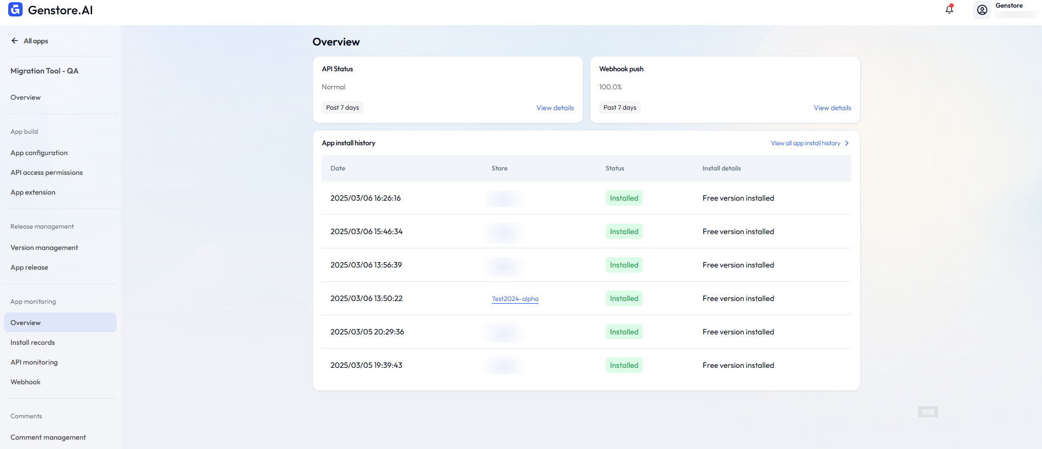Image resolution: width=1042 pixels, height=449 pixels.
Task: Open Version management
Action: point(44,248)
